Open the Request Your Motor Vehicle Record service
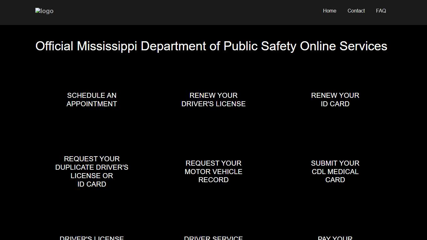The image size is (427, 240). pyautogui.click(x=213, y=171)
